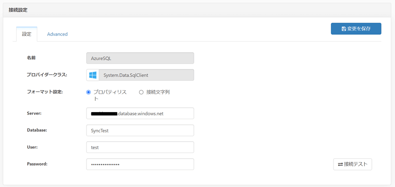395x187 pixels.
Task: Click the Windows logo beside provider class
Action: tap(93, 75)
